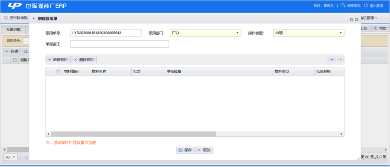
Task: Click the key icon to change password
Action: [343, 5]
